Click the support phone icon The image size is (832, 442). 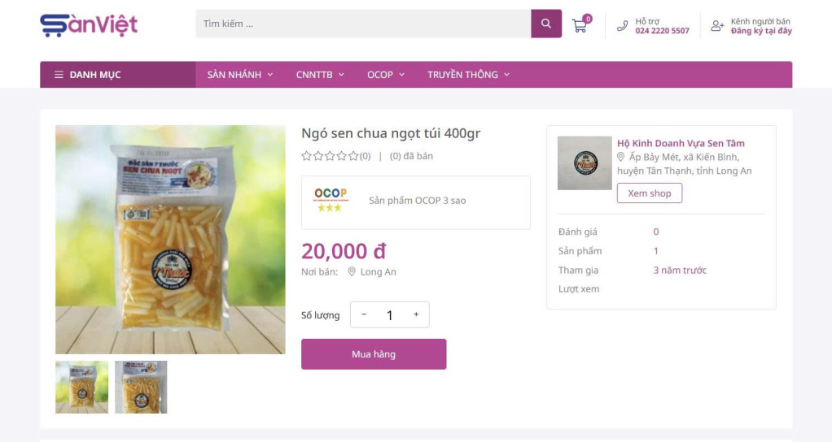622,26
